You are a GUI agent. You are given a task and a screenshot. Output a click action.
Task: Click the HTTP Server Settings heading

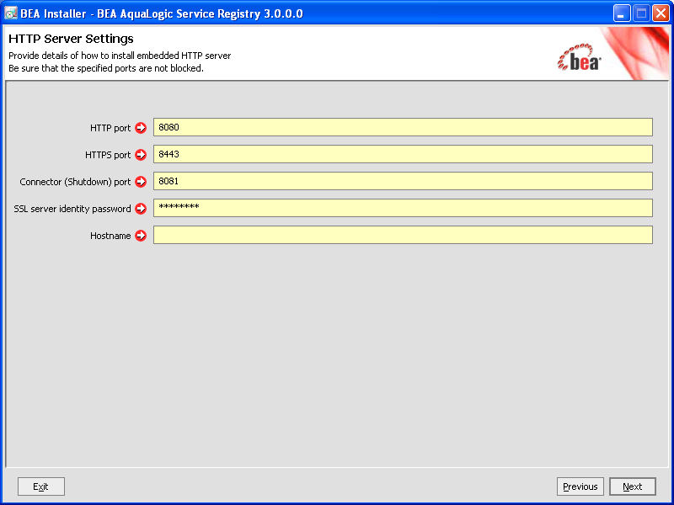[x=71, y=39]
